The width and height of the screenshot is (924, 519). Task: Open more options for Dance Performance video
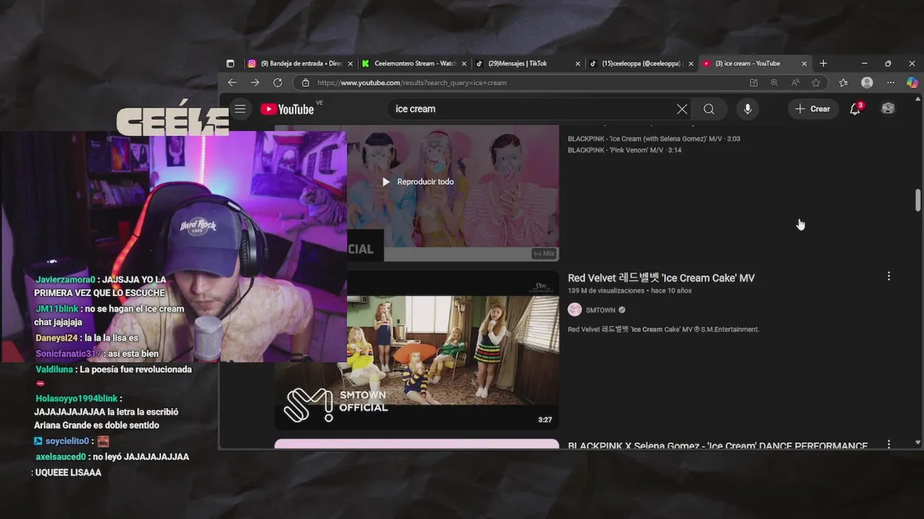(x=889, y=445)
